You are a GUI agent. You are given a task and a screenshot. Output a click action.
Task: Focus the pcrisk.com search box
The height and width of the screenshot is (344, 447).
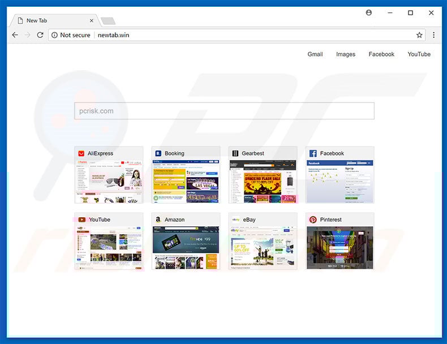225,111
